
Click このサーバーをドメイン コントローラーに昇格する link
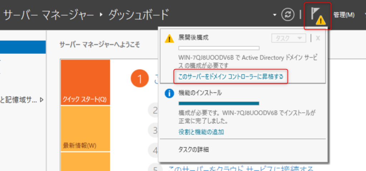point(231,77)
